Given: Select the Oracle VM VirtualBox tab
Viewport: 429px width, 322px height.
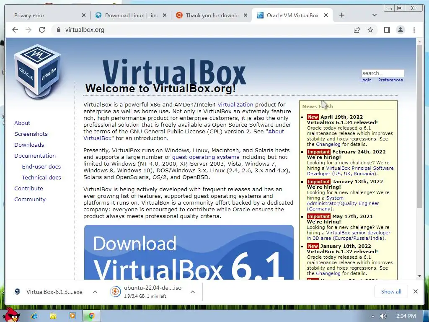Looking at the screenshot, I should tap(292, 16).
